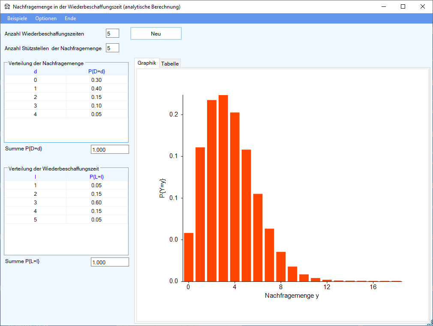Click the tallest orange bar in chart
The height and width of the screenshot is (326, 433).
click(223, 188)
